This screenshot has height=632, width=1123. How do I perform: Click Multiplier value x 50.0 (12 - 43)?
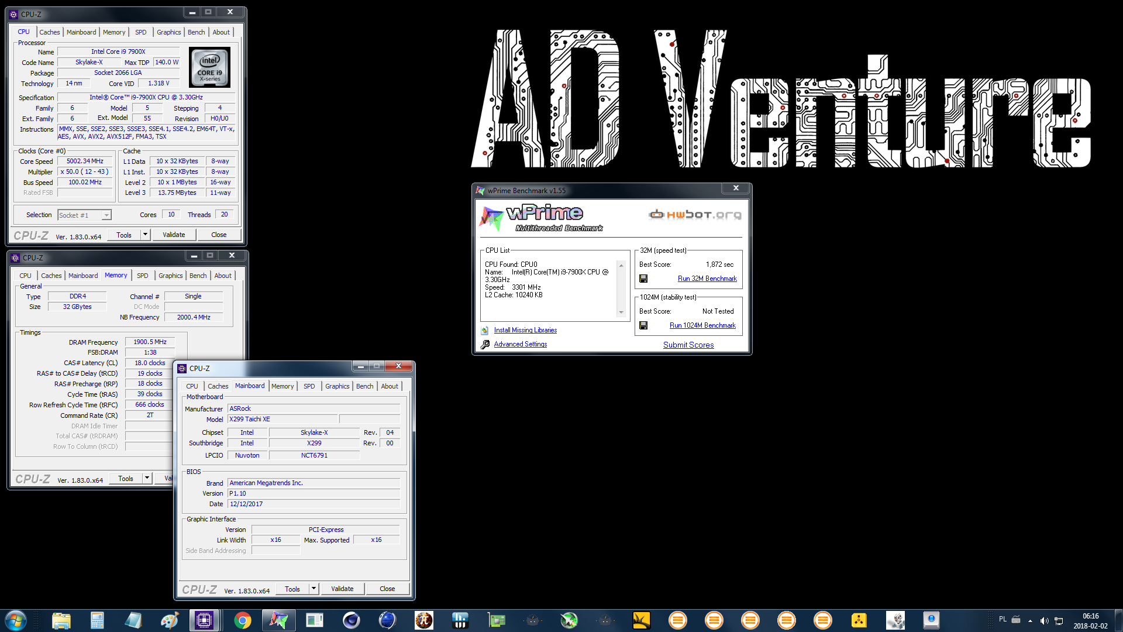85,172
